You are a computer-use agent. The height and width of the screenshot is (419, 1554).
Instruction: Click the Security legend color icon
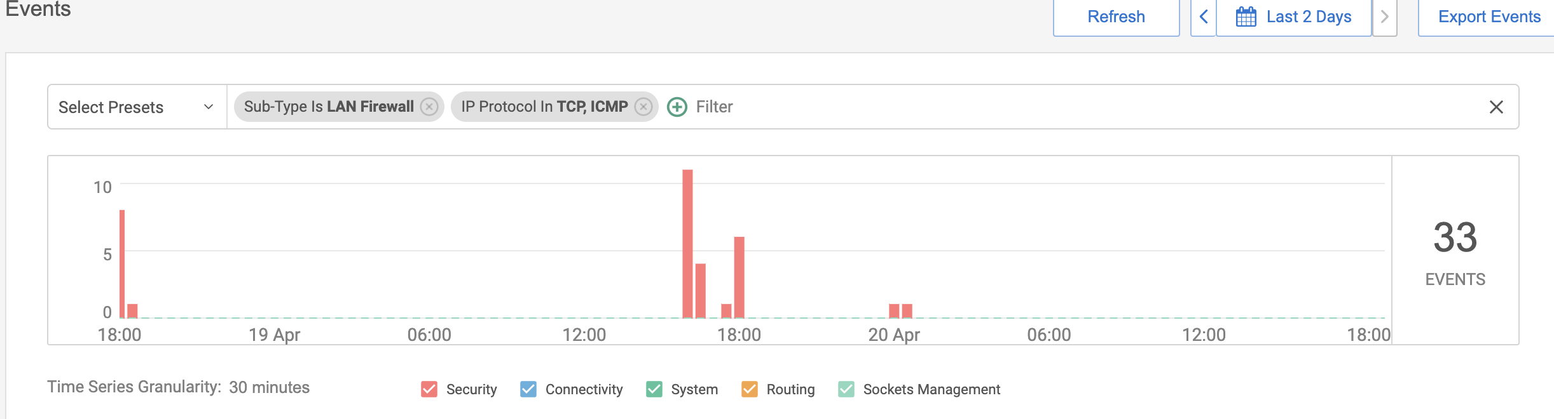[430, 389]
